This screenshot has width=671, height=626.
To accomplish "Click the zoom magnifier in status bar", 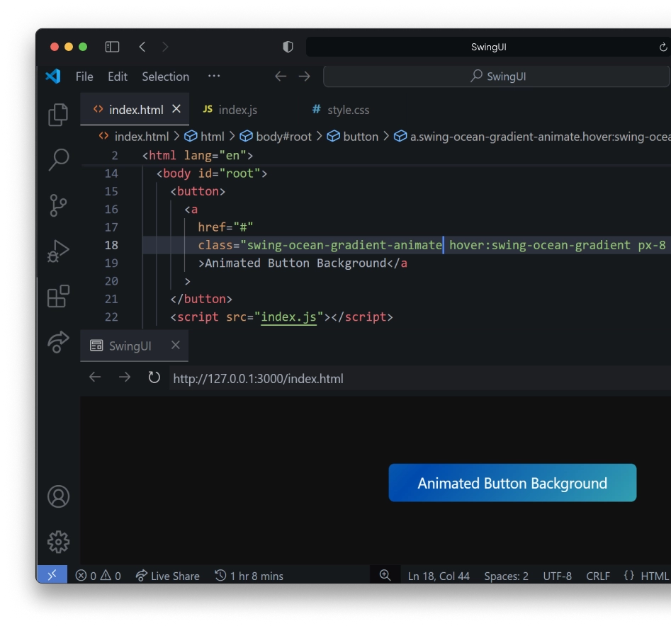I will [x=385, y=576].
